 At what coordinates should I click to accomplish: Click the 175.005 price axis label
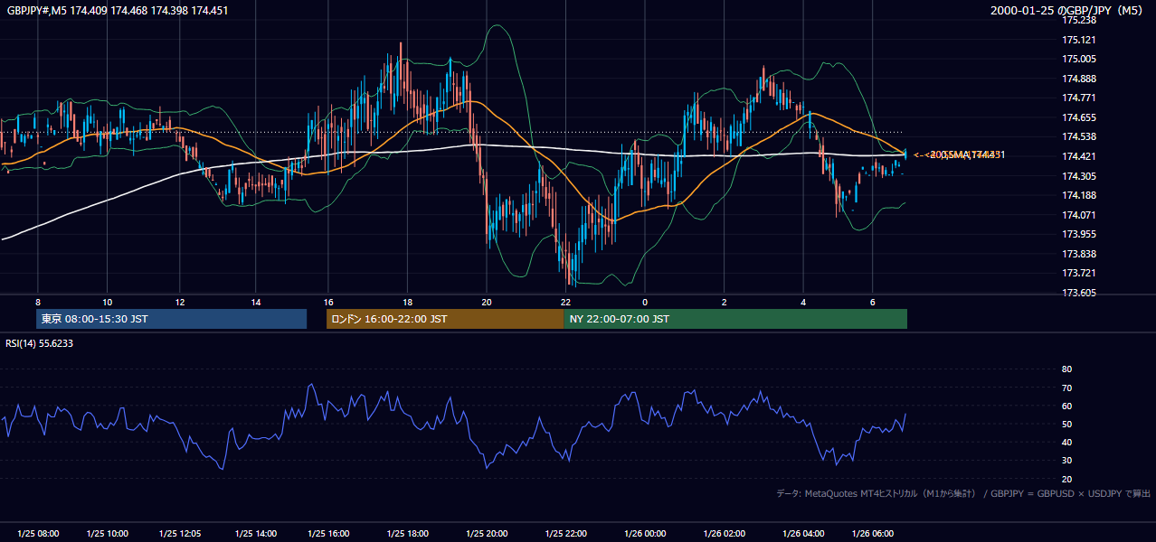(x=1079, y=59)
